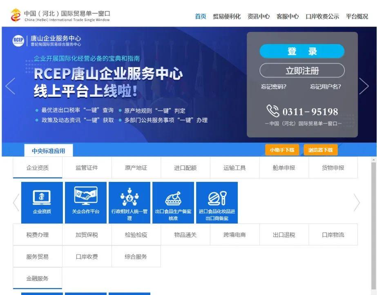Open the 出口食品生产备案核准 tile
Screen dimensions: 377x295
click(x=173, y=202)
